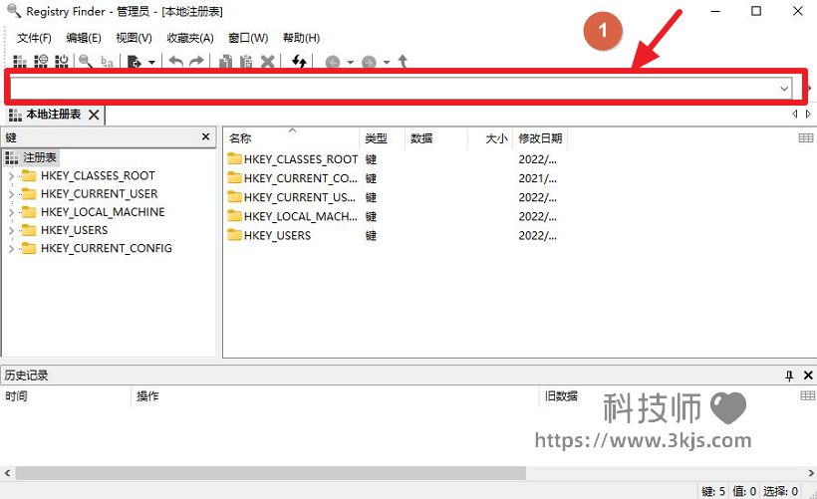Select HKEY_CLASSES_ROOT tree item
The height and width of the screenshot is (499, 817).
(98, 175)
